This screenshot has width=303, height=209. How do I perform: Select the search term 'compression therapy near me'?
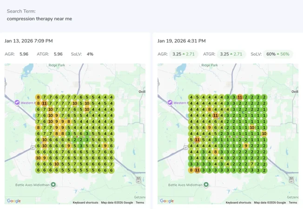pos(40,19)
